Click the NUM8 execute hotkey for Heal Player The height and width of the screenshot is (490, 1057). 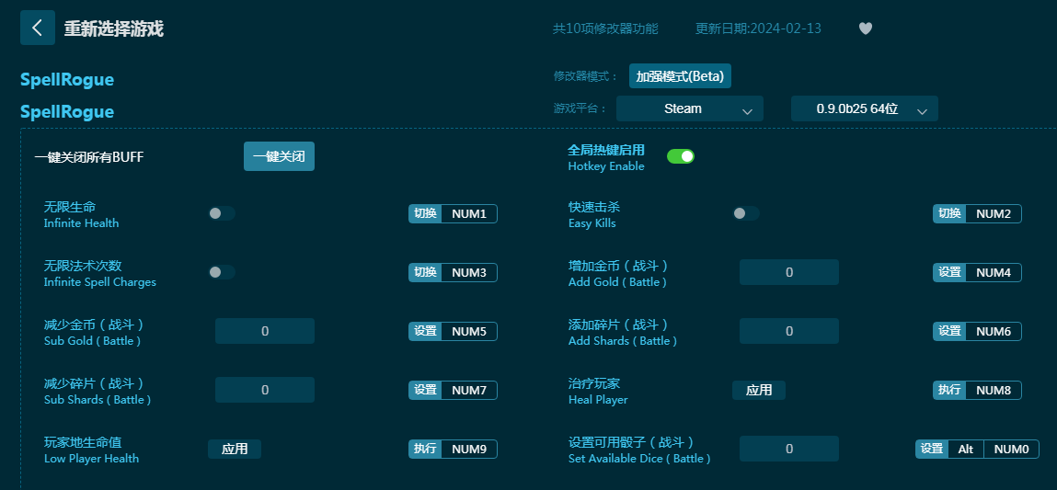993,390
